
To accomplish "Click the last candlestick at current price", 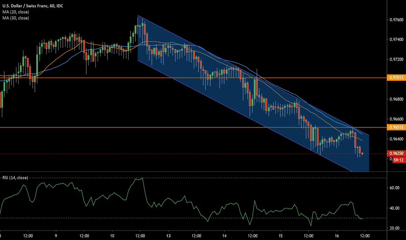I will [362, 154].
